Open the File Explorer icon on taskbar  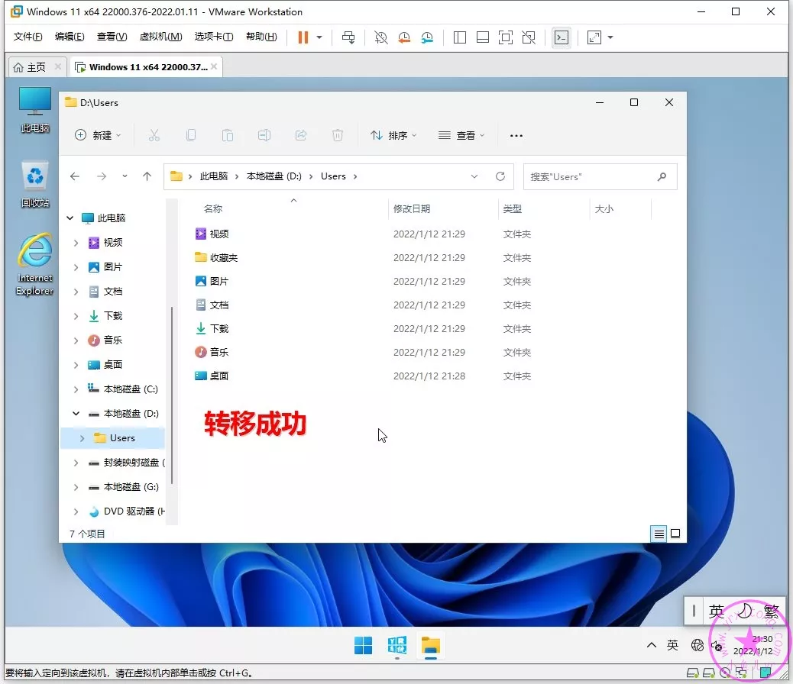tap(431, 645)
